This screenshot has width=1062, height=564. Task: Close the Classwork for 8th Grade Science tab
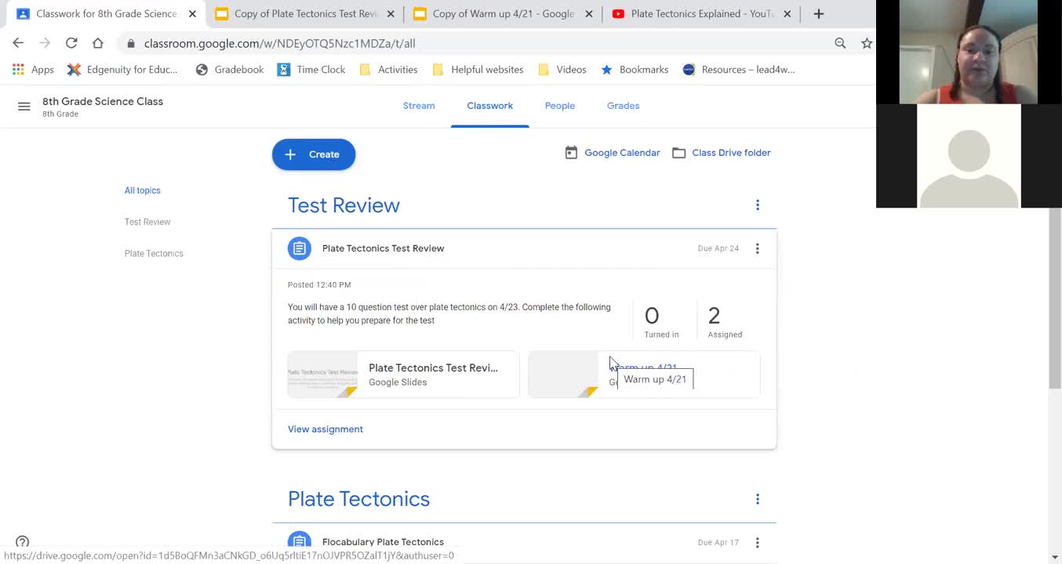point(192,13)
